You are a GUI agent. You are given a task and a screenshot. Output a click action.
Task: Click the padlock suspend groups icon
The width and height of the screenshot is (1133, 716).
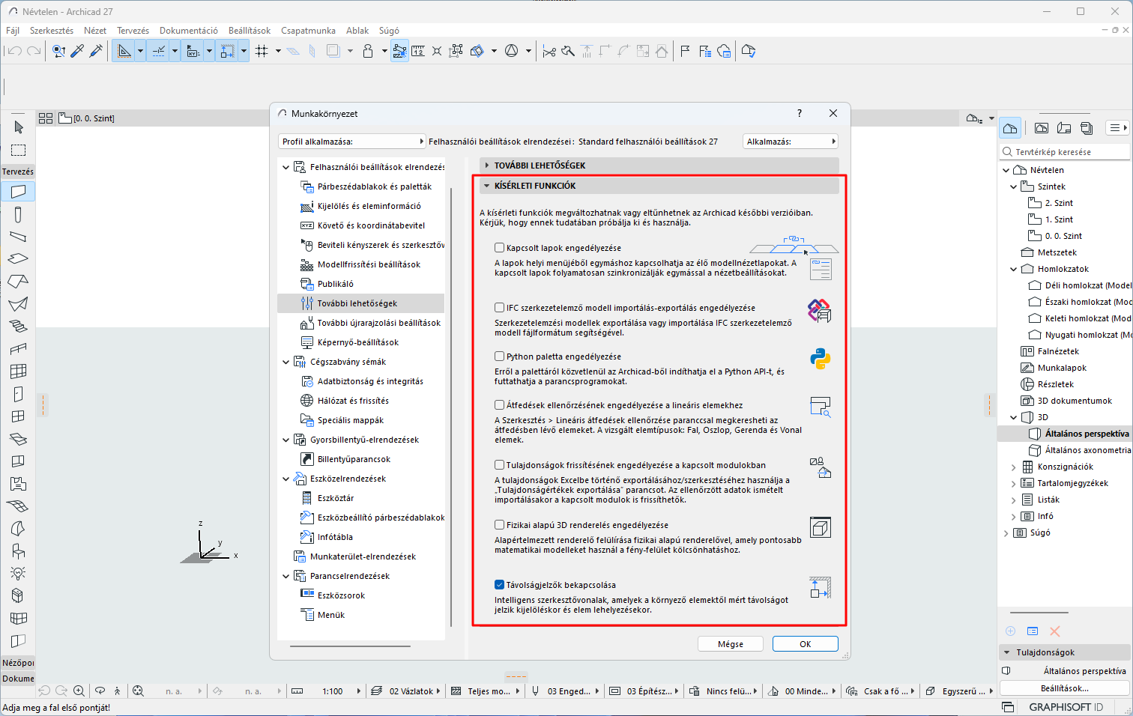[368, 51]
